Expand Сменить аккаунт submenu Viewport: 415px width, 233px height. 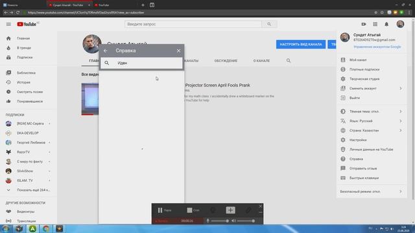pos(372,89)
